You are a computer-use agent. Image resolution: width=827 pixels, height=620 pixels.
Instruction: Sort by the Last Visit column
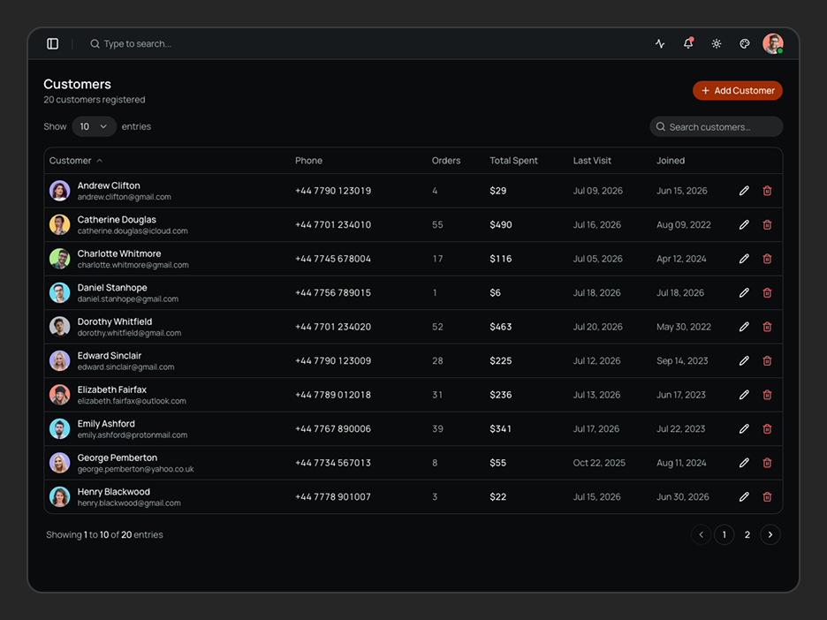[592, 161]
